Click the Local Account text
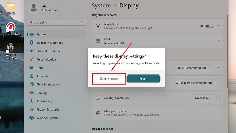 (50, 10)
